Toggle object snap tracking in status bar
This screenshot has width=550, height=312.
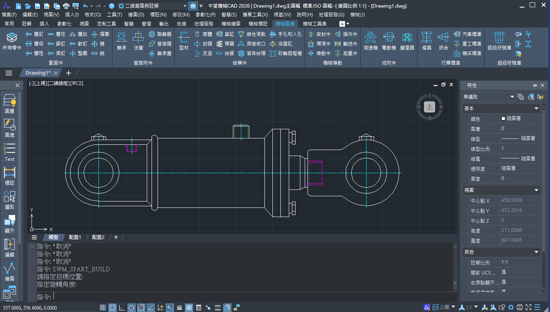coord(151,308)
